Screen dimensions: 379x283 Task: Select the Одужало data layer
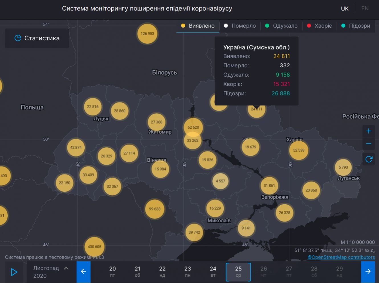pyautogui.click(x=281, y=26)
